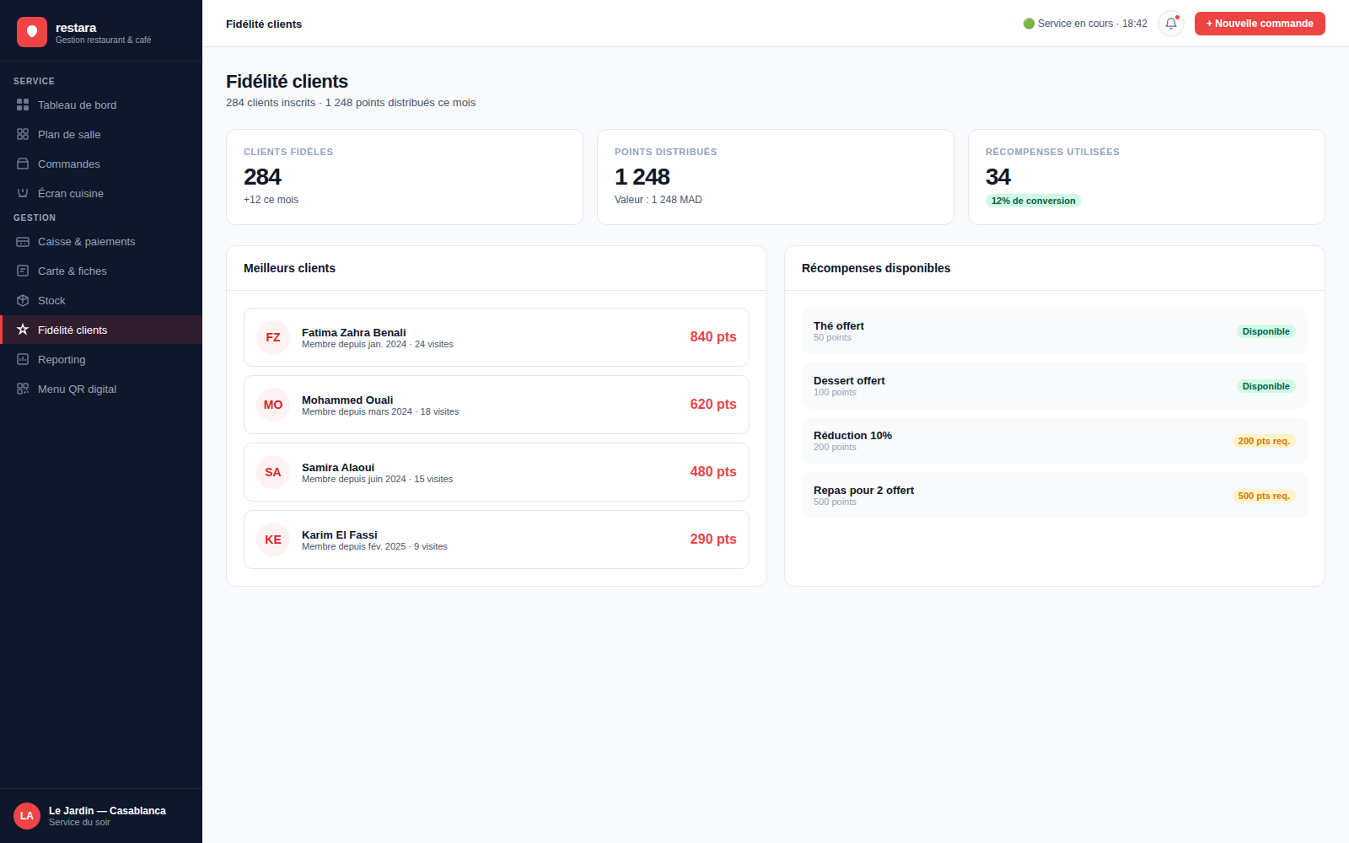Open Fatima Zahra Benali client row
Image resolution: width=1349 pixels, height=843 pixels.
[497, 337]
